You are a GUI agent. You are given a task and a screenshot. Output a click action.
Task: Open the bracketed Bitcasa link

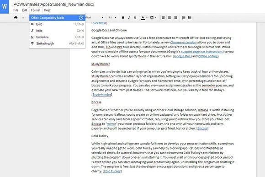tap(202, 129)
